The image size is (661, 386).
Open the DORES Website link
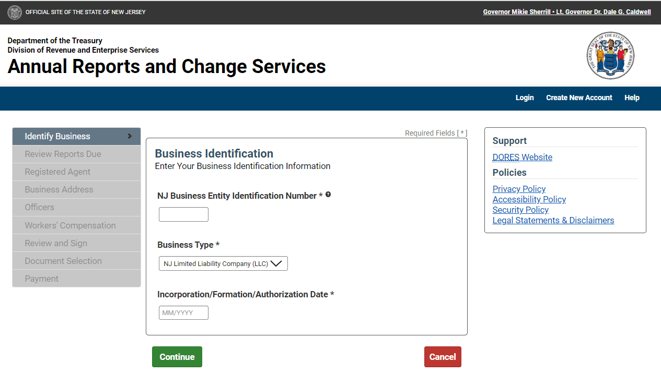click(522, 157)
